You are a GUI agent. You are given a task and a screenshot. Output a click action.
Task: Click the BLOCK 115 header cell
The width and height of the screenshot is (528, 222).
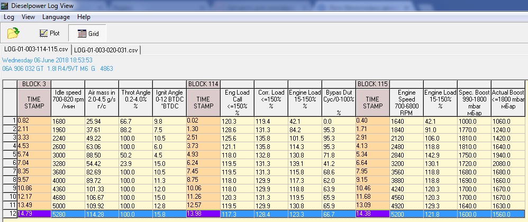click(372, 84)
